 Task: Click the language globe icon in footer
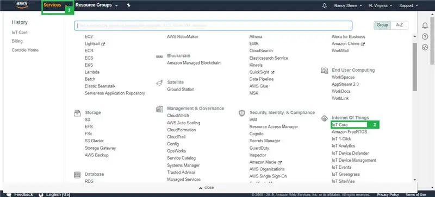coord(41,194)
